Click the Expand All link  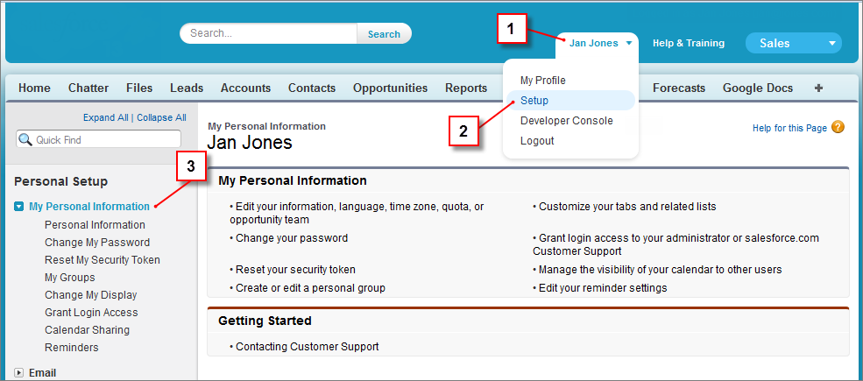[106, 117]
